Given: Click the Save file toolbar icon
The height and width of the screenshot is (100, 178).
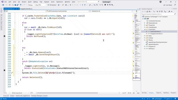Looking at the screenshot, I should click(15, 5).
